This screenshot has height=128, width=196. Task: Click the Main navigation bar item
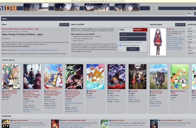pos(4,19)
